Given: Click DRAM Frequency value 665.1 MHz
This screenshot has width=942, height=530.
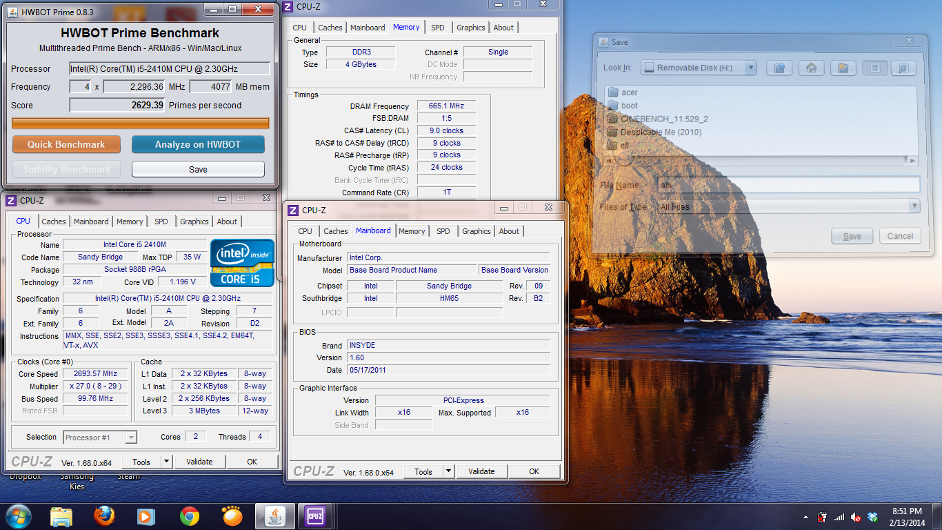Looking at the screenshot, I should (447, 106).
